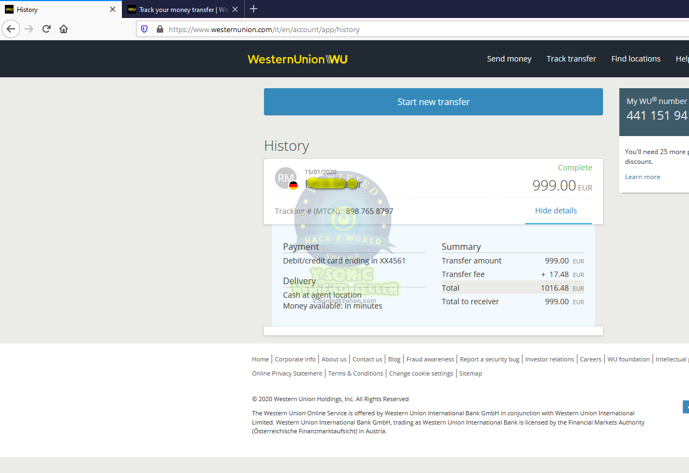Viewport: 689px width, 473px height.
Task: View site security via the padlock icon
Action: click(159, 29)
